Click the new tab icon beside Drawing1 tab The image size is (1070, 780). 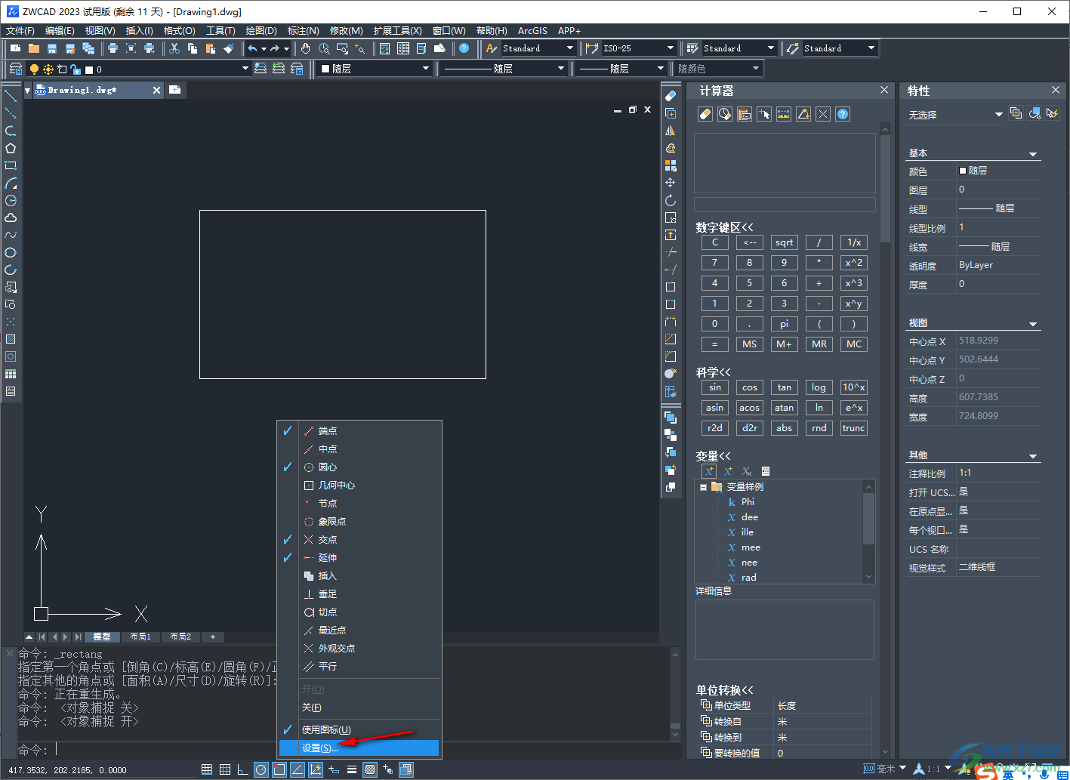(175, 90)
